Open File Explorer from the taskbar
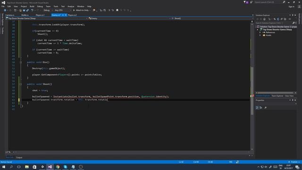Screen dimensions: 302x170 point(27,167)
